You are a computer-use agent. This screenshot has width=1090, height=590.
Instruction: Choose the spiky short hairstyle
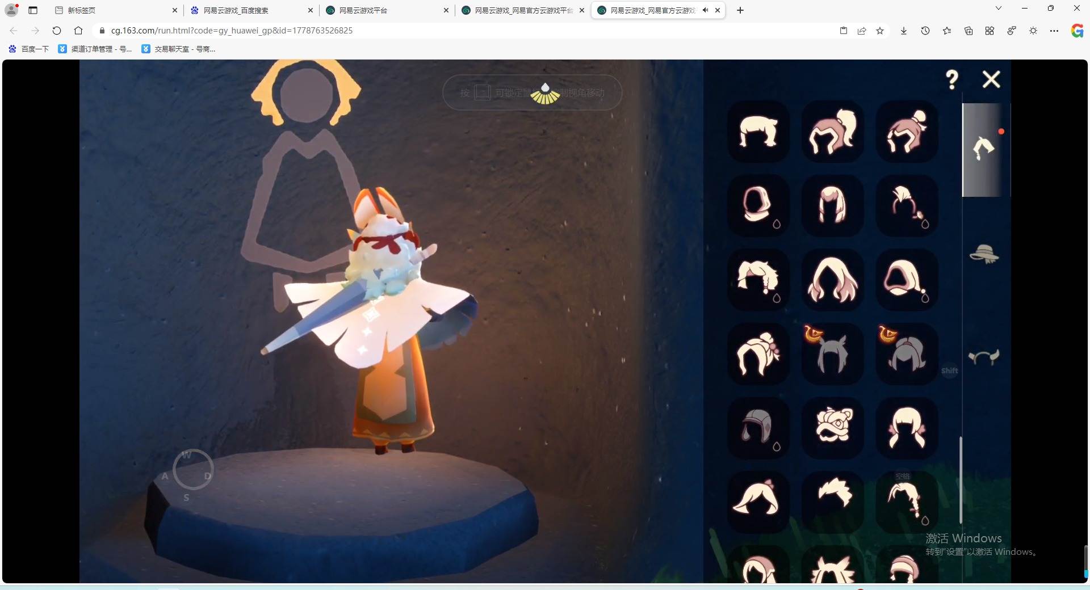(832, 502)
